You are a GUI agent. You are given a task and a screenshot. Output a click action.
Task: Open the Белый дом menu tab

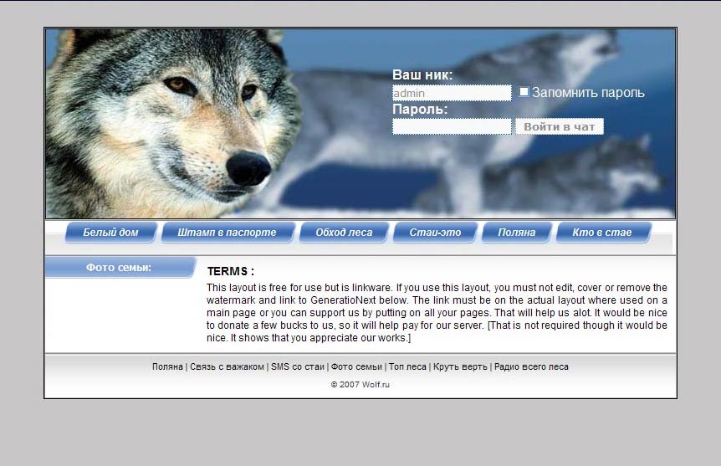pos(110,233)
